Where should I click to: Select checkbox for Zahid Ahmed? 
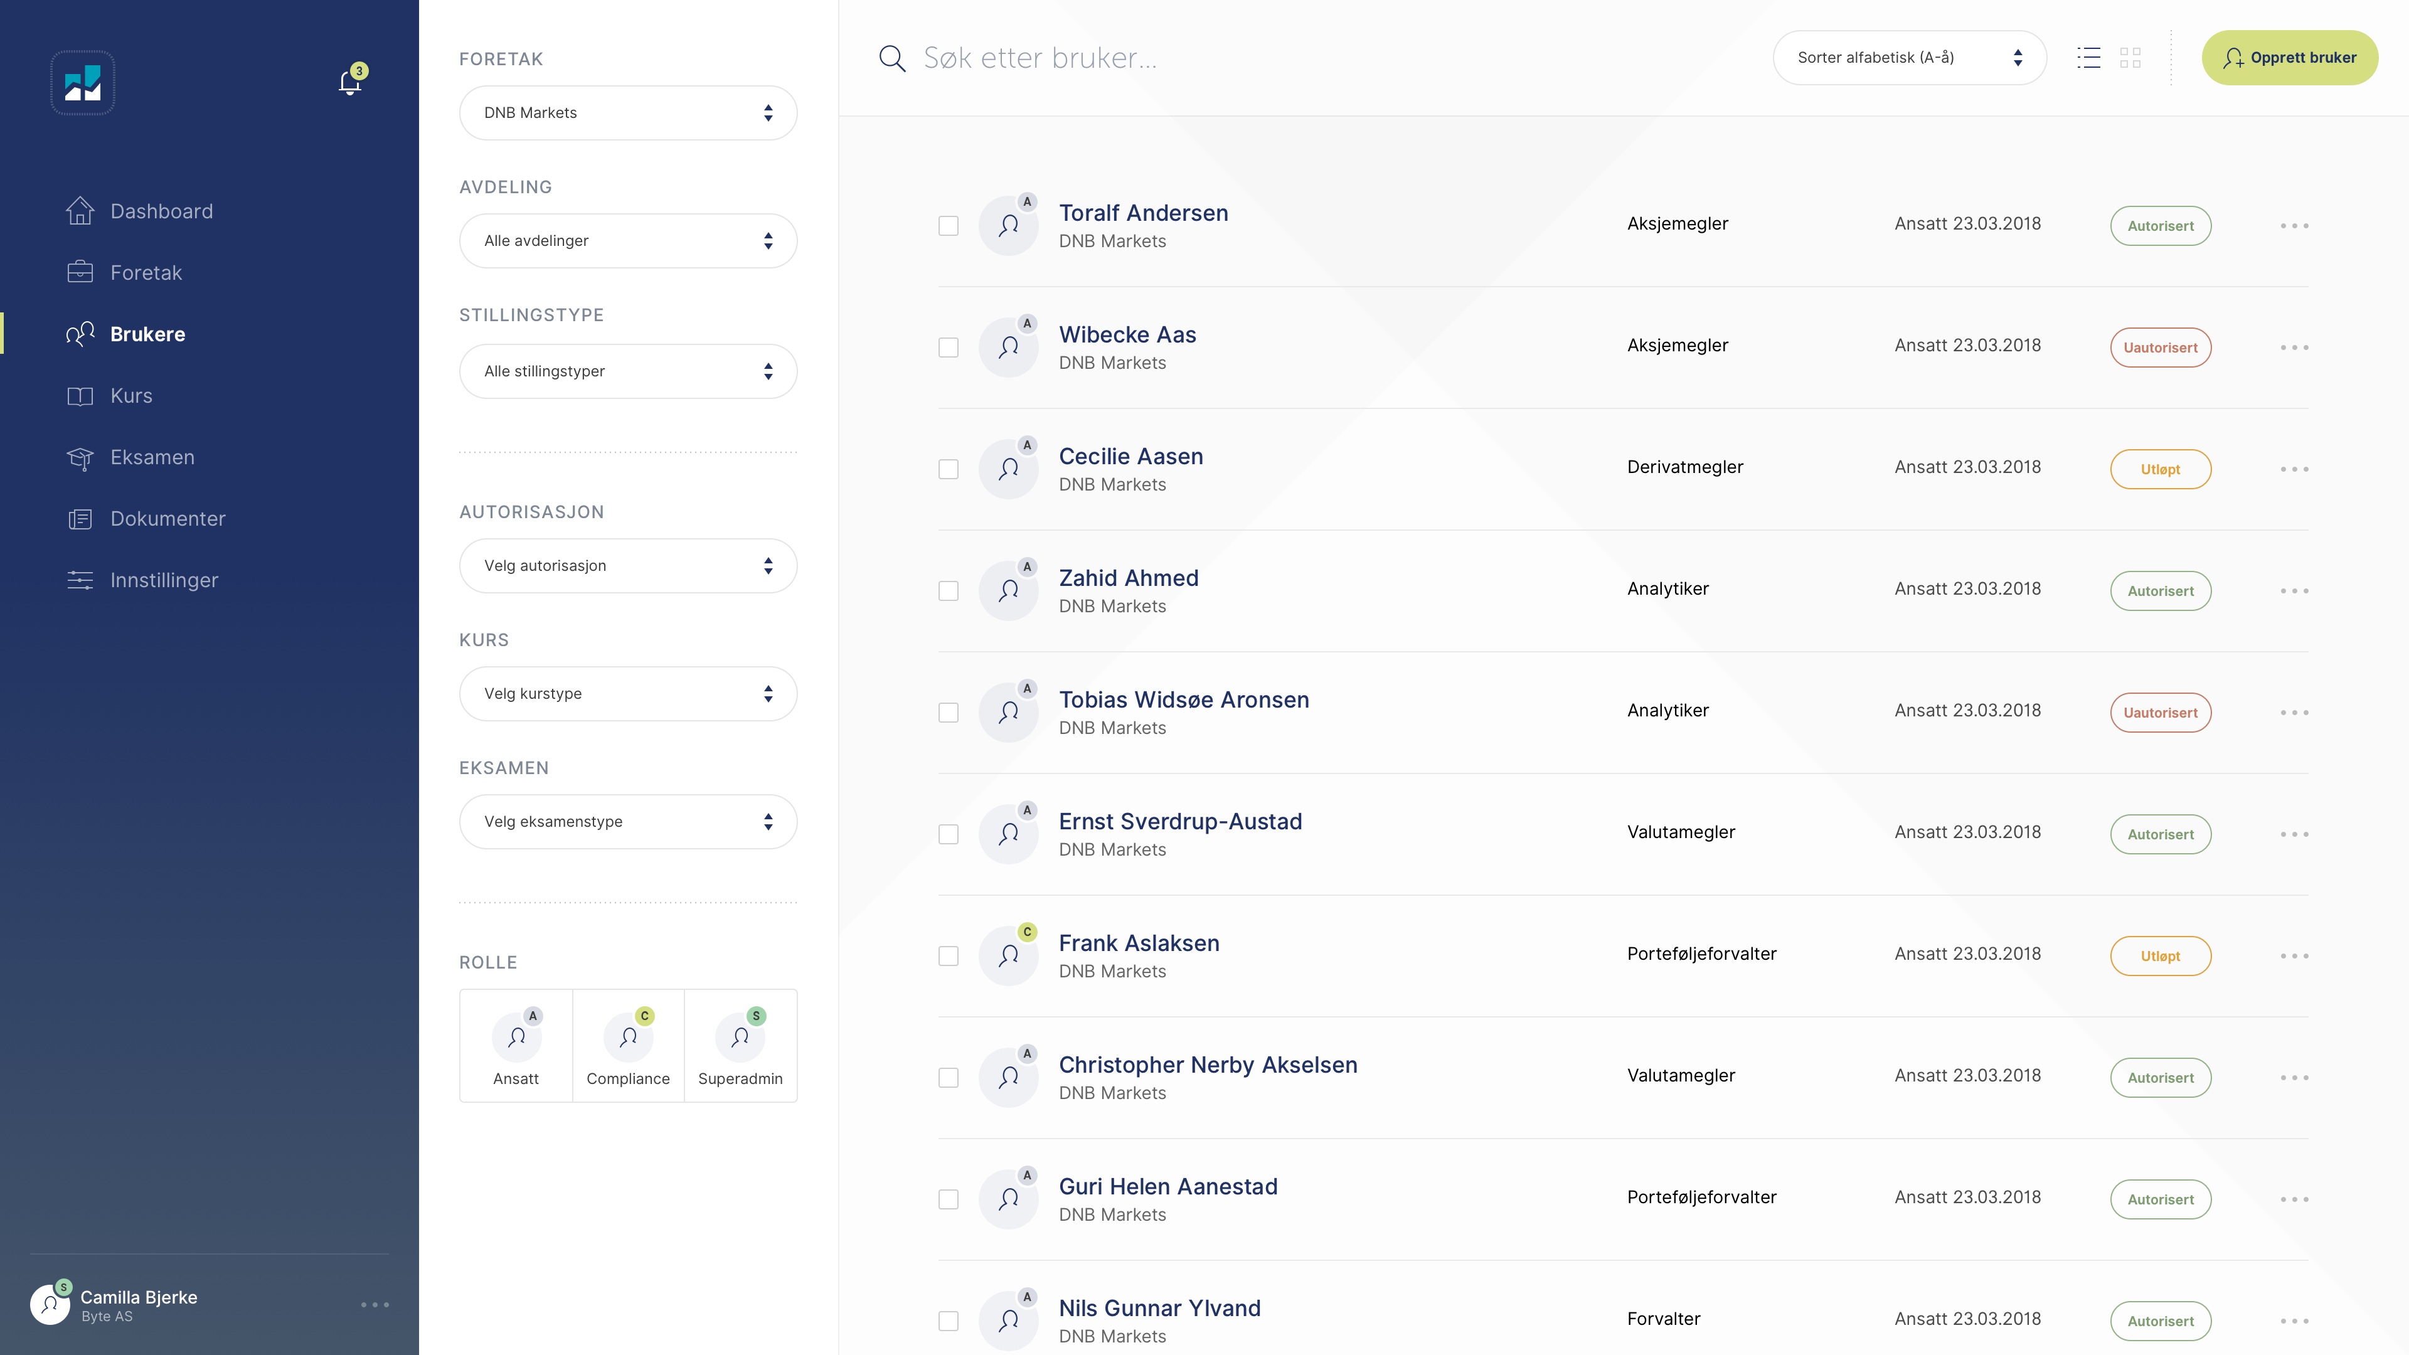949,590
